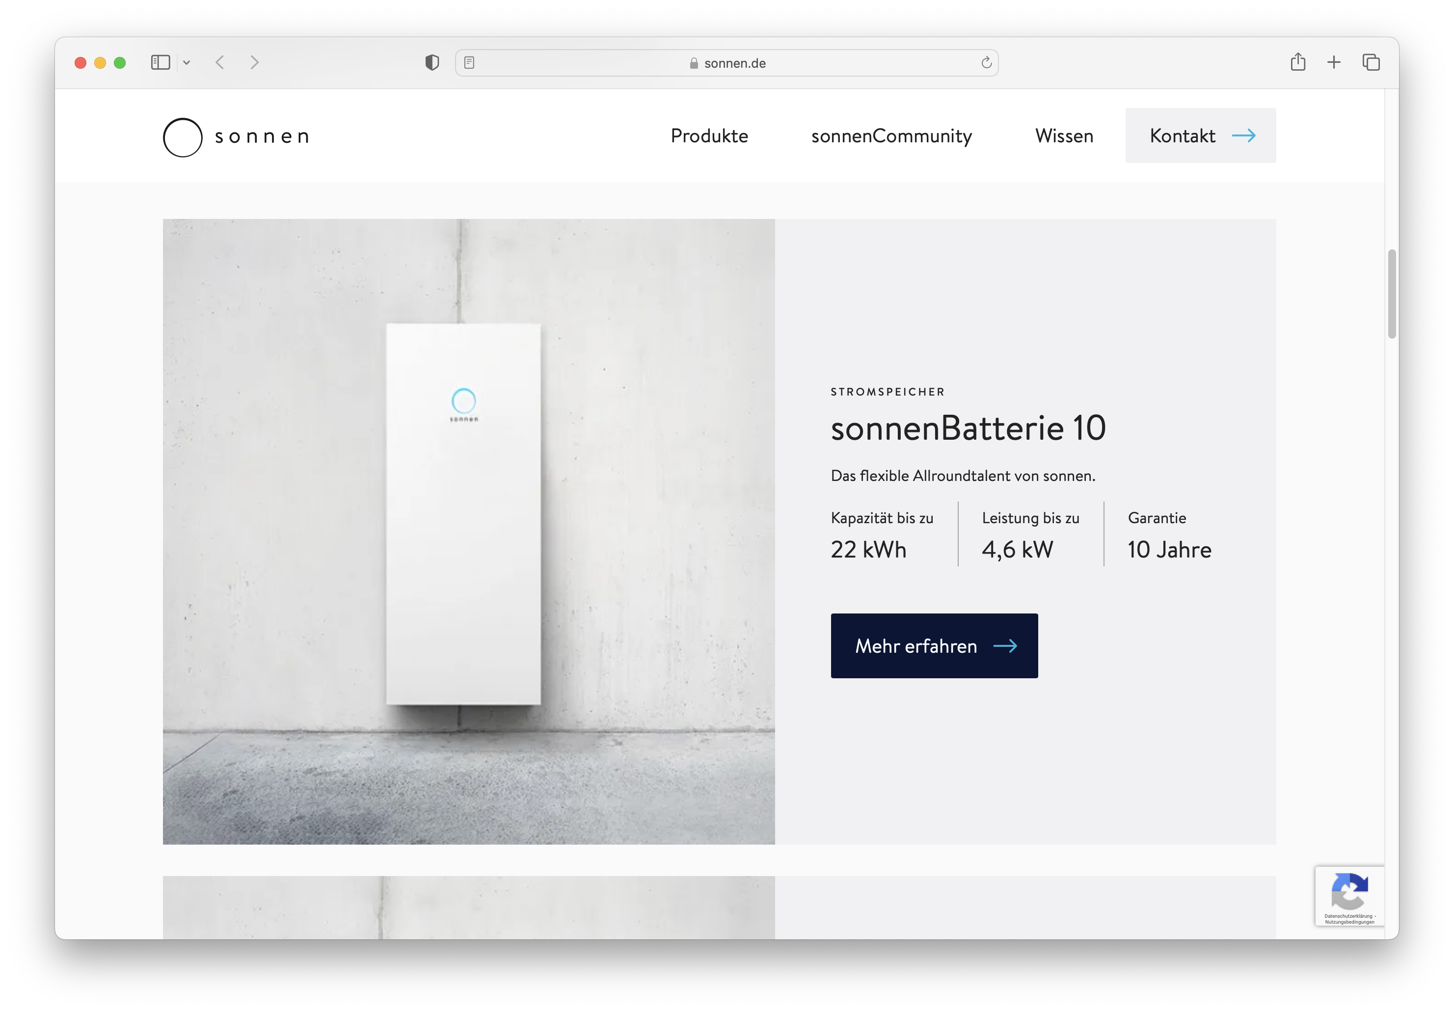Viewport: 1454px width, 1012px height.
Task: Click the 'Leistung bis zu' label
Action: point(1030,517)
